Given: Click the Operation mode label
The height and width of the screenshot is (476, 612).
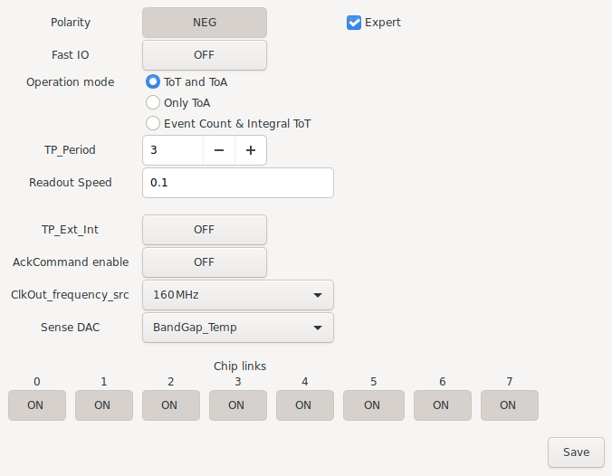Looking at the screenshot, I should (x=71, y=82).
